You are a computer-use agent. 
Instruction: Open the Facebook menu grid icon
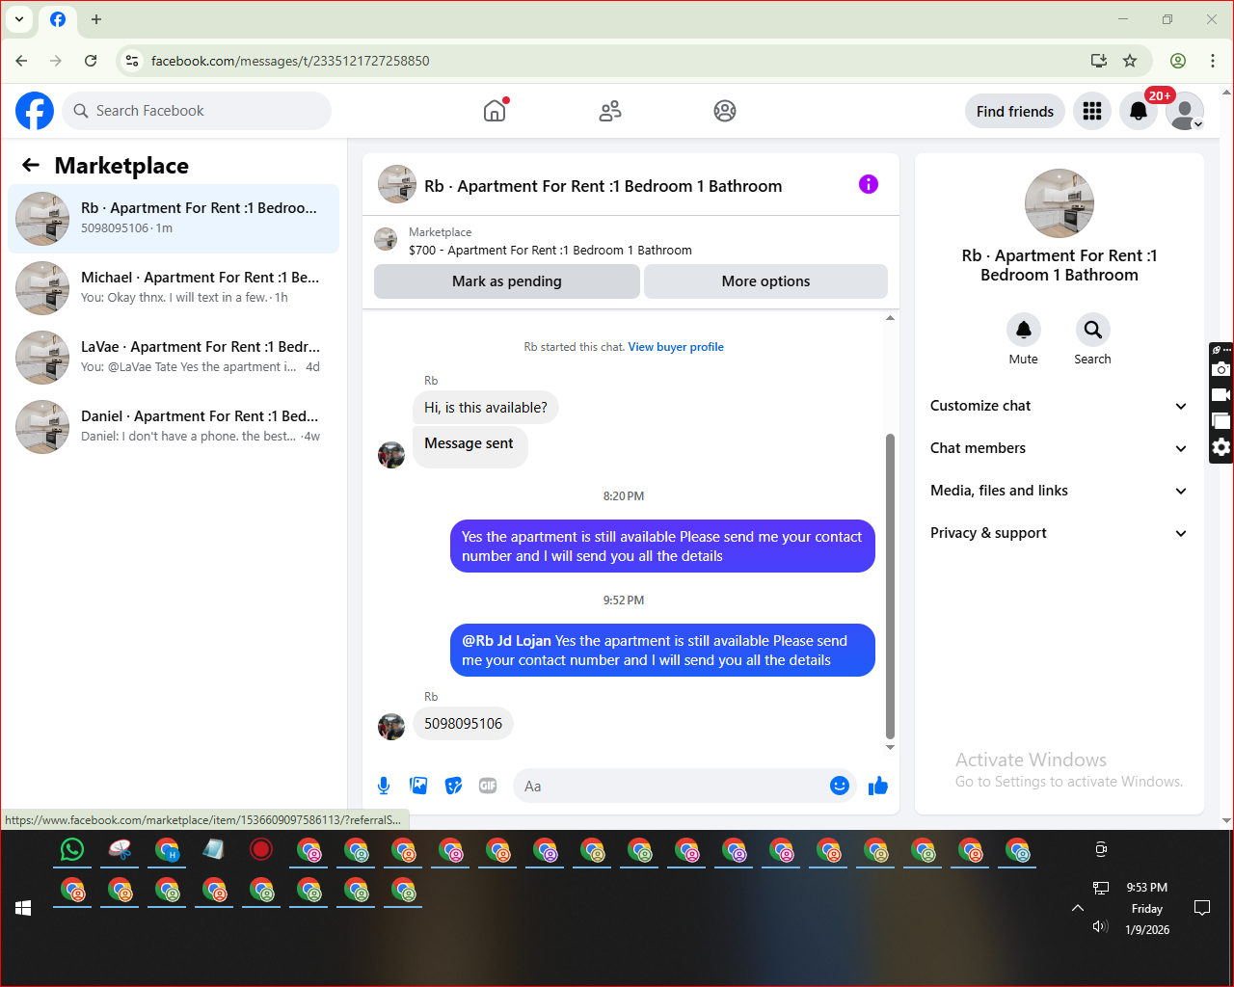pos(1092,111)
